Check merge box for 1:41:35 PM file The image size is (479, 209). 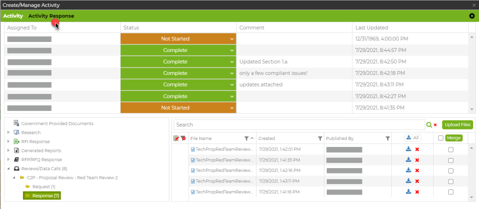(x=451, y=160)
